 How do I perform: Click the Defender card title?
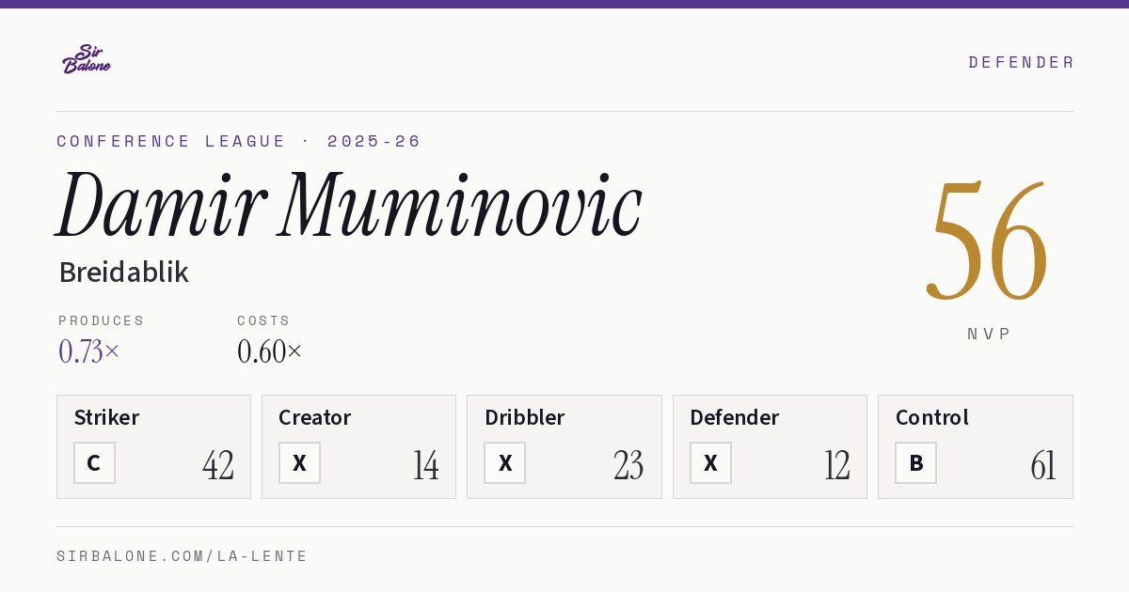[x=734, y=417]
